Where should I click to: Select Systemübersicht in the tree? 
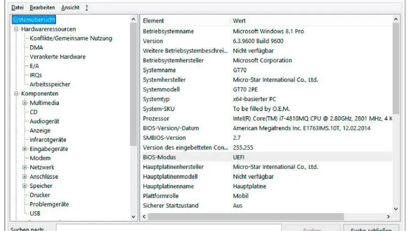pos(34,20)
